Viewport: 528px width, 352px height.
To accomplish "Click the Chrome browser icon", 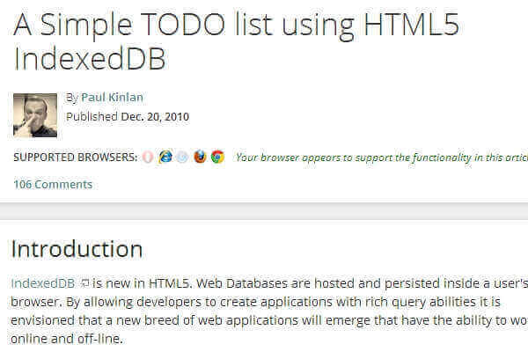I will click(217, 158).
